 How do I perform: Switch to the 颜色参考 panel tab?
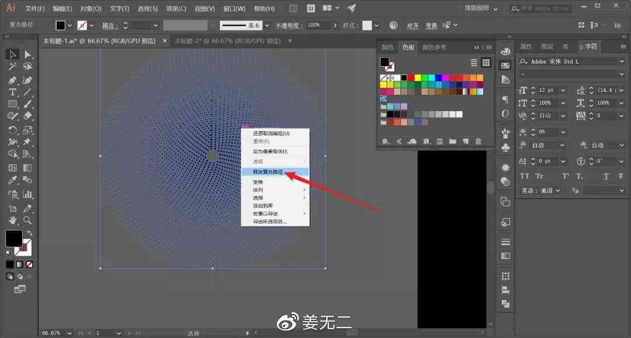point(434,47)
